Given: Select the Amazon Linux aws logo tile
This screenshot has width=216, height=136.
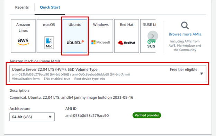Looking at the screenshot, I should (x=23, y=36).
